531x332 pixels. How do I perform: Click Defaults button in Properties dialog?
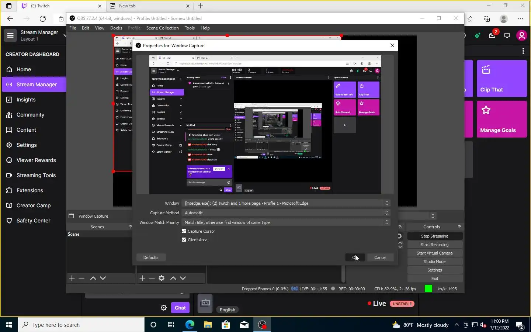click(151, 257)
